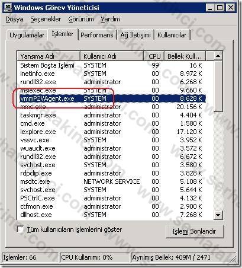Select svchost.exe using 3.580 K
242x268 pixels.
click(x=111, y=165)
